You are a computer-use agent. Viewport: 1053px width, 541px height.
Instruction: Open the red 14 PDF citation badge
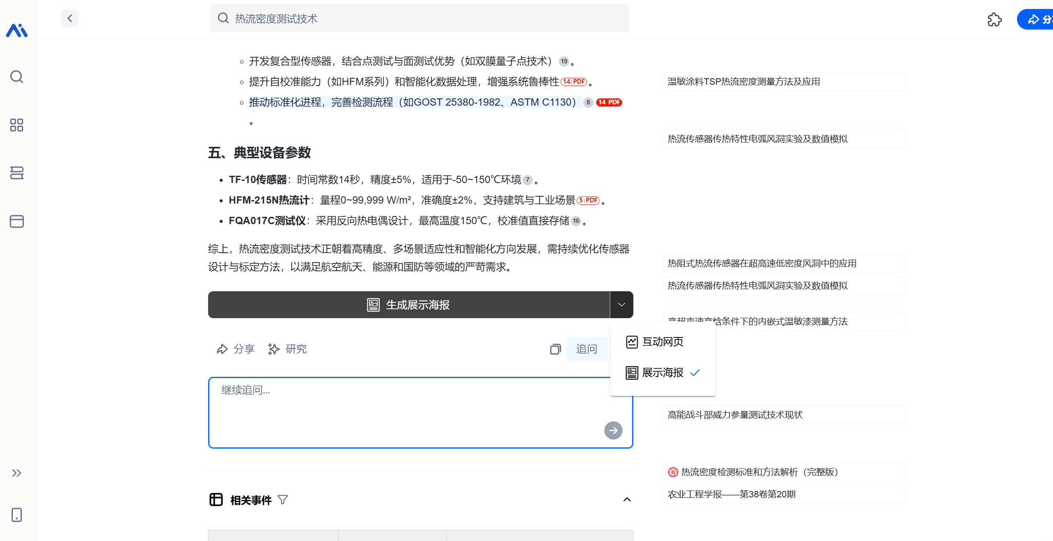(609, 102)
